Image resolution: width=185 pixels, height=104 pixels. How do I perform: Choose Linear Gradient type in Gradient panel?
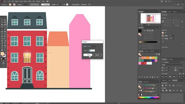[x=147, y=31]
